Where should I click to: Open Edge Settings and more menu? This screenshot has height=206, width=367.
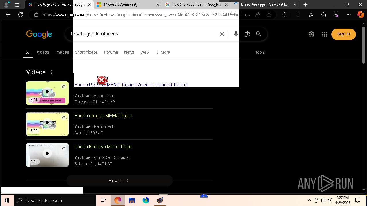[x=349, y=15]
